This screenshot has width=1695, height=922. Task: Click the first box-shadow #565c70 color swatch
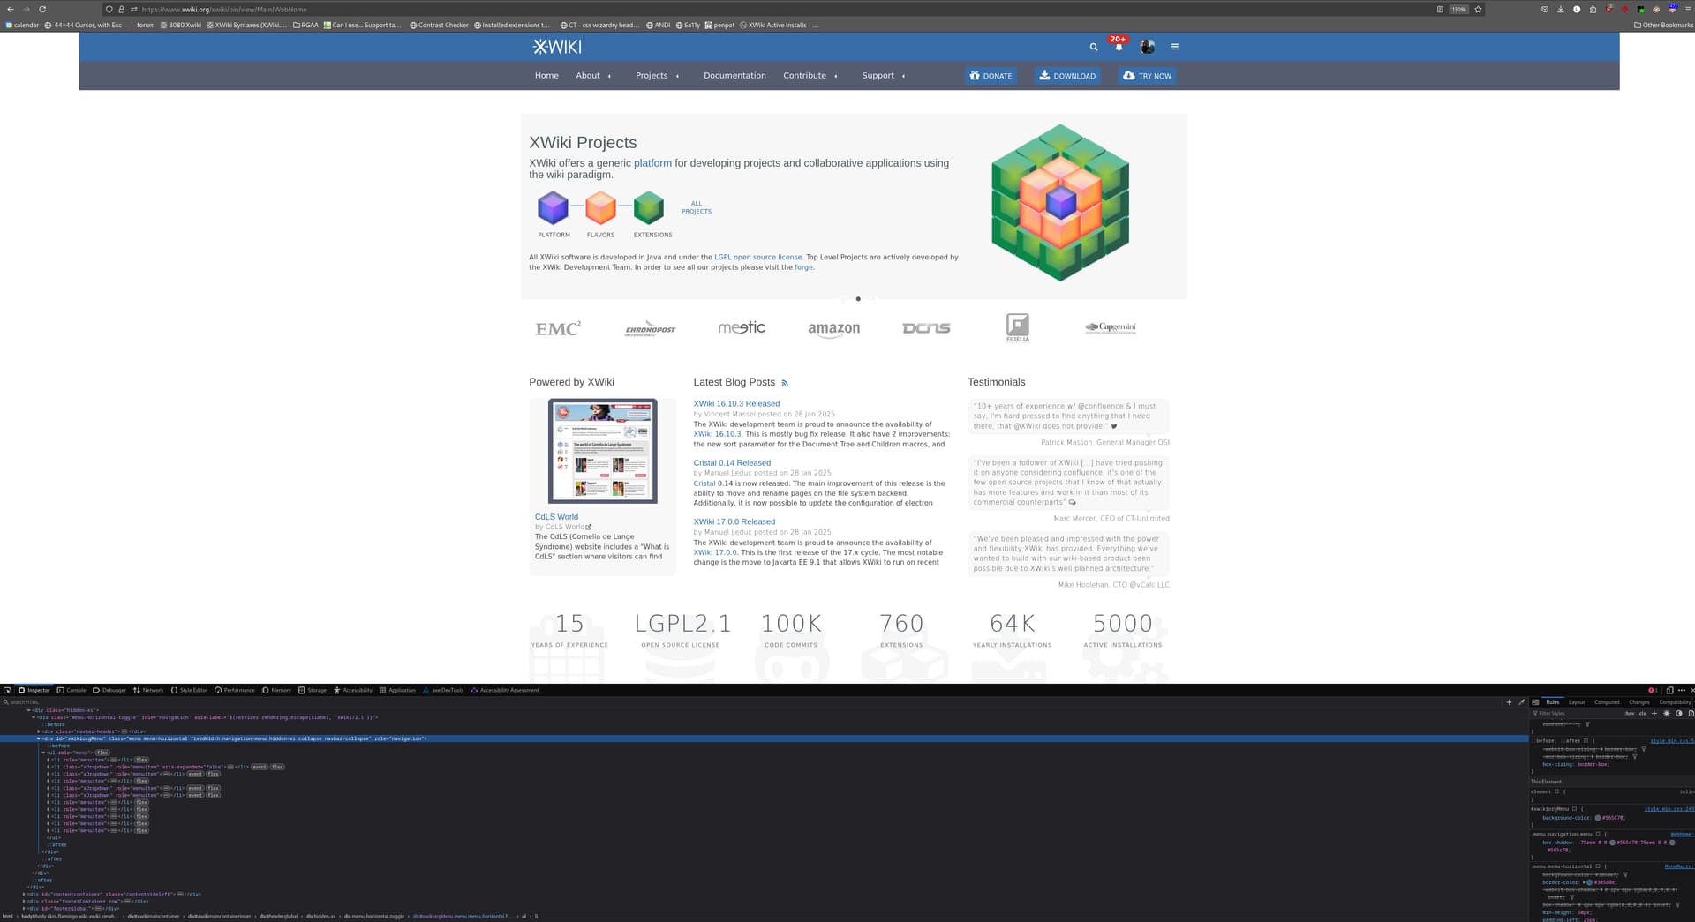1612,843
